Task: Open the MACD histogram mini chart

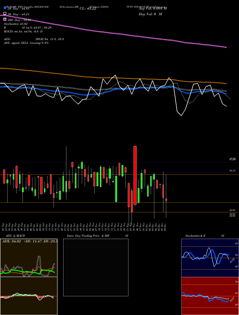Action: (29, 296)
